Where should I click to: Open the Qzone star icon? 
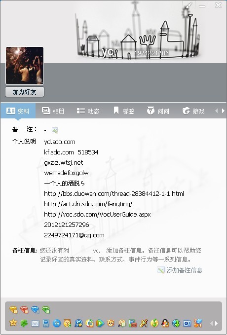click(x=13, y=323)
